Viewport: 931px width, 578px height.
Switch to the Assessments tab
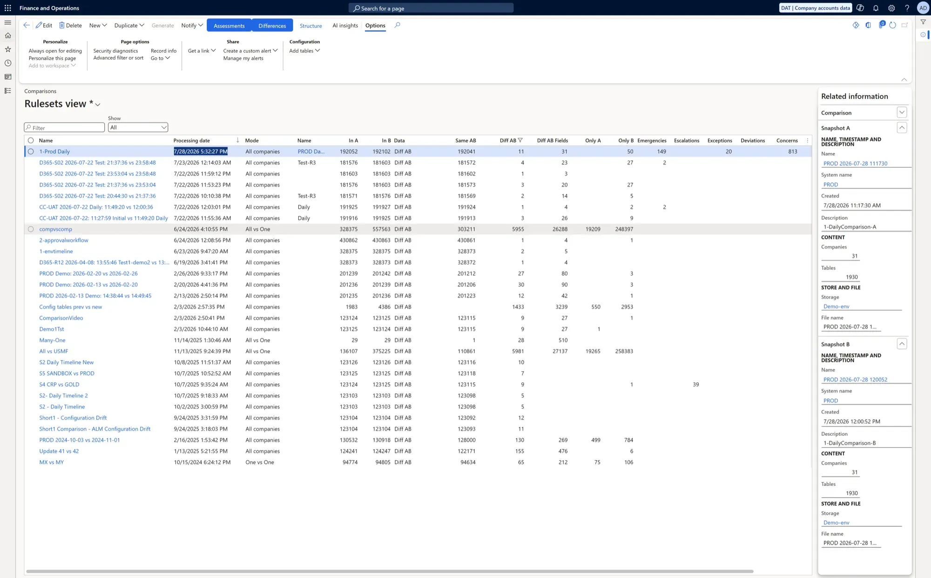click(229, 26)
